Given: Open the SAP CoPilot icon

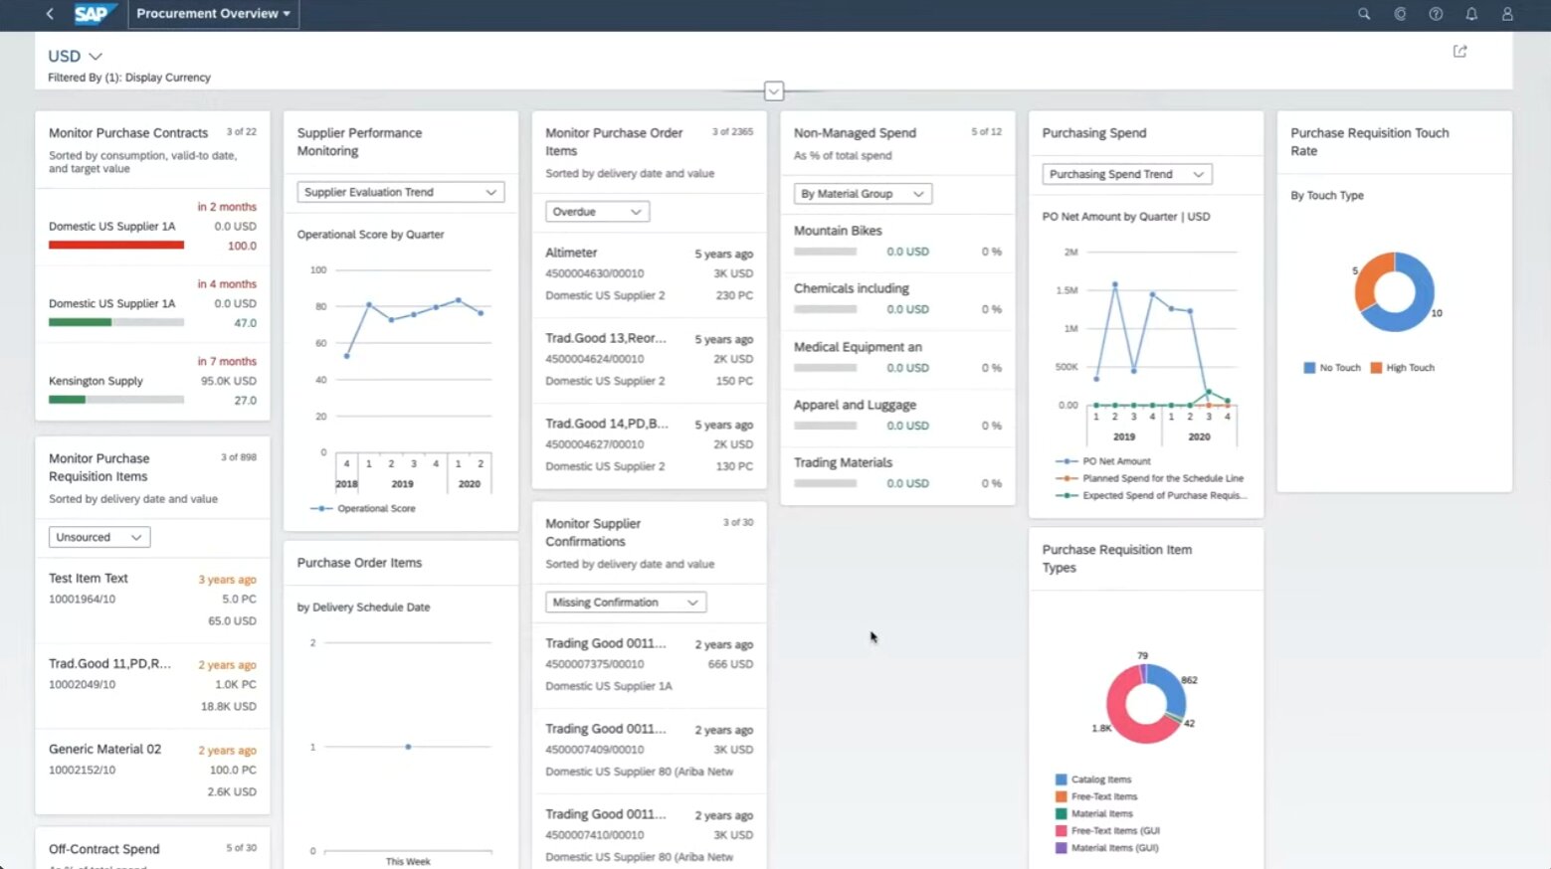Looking at the screenshot, I should pyautogui.click(x=1400, y=14).
